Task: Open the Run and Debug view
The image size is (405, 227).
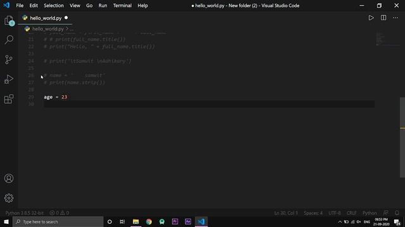Action: tap(9, 79)
